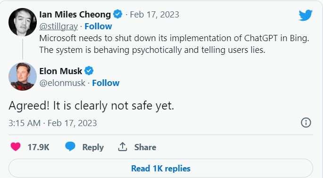Click the Ian Miles Cheong name
Viewport: 323px width, 178px height.
click(x=75, y=15)
